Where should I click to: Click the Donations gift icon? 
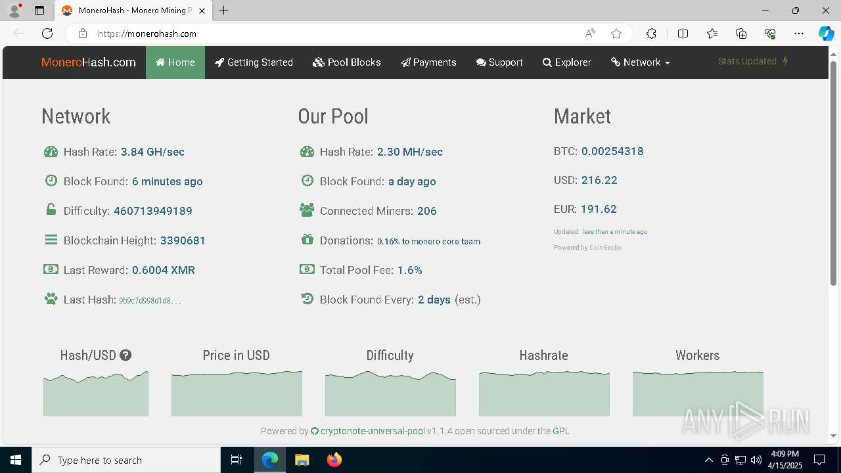coord(307,240)
